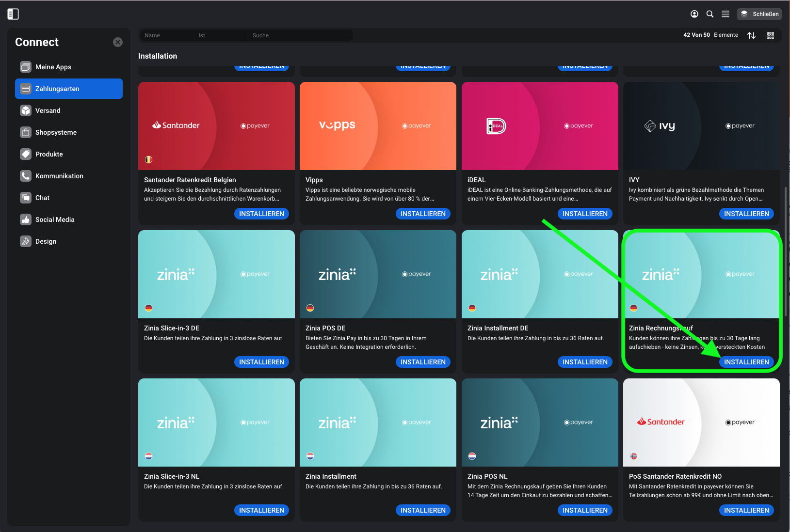
Task: Click the Social Media thumbs-up icon
Action: coord(26,219)
